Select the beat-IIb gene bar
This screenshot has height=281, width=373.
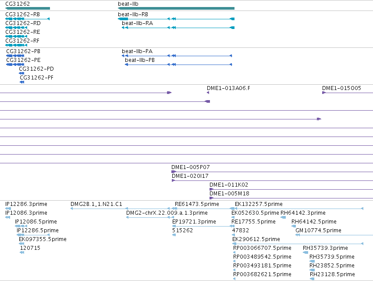(x=176, y=8)
